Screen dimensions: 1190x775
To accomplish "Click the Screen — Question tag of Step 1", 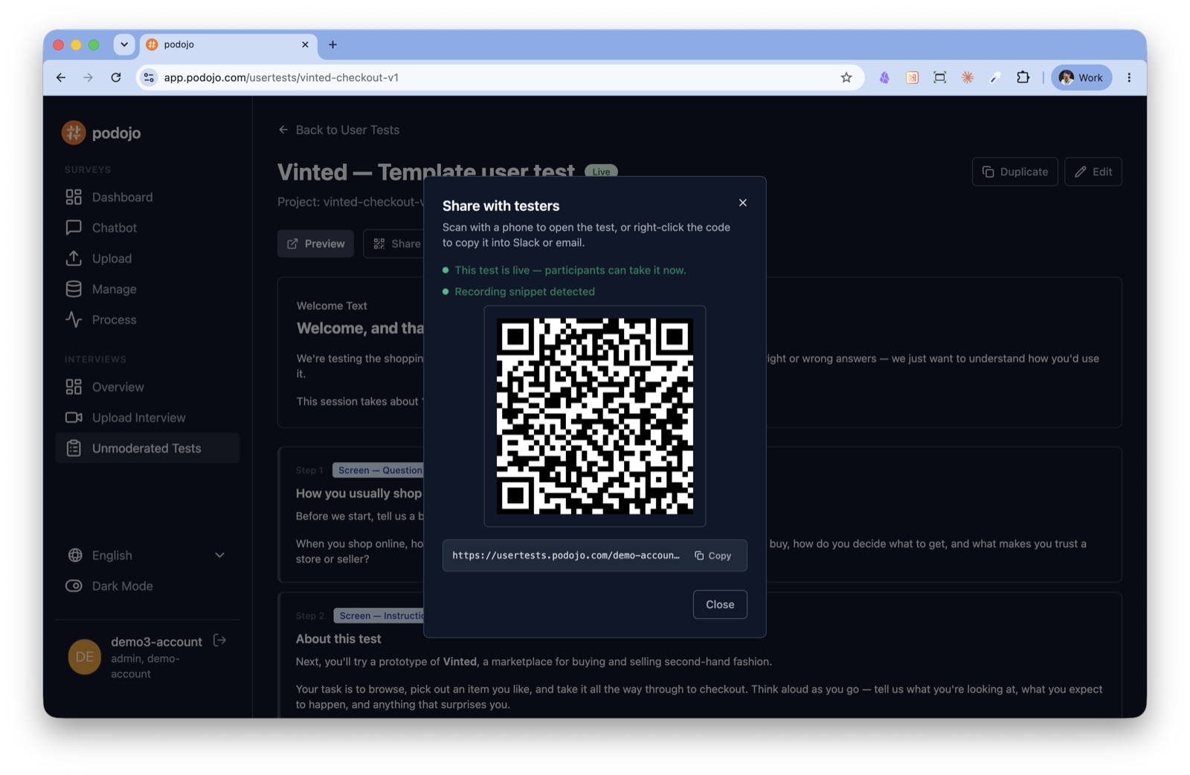I will [x=379, y=470].
